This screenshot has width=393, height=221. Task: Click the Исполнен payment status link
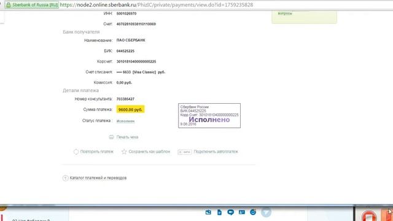tap(125, 121)
